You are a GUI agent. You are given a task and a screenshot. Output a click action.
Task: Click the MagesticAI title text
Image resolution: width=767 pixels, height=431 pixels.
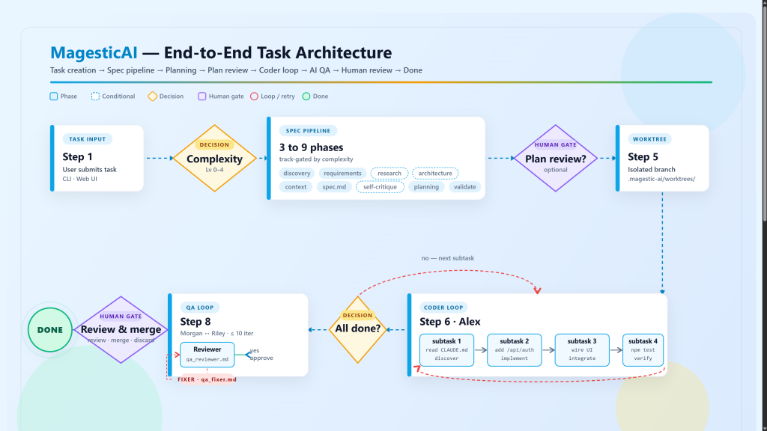[x=94, y=52]
